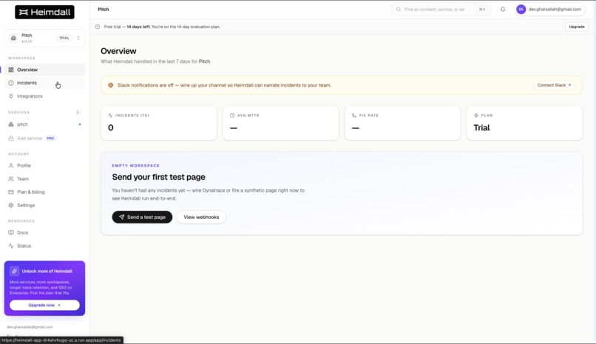Open the dev.gharsallah@gmail.com account menu
Image resolution: width=596 pixels, height=344 pixels.
(550, 9)
